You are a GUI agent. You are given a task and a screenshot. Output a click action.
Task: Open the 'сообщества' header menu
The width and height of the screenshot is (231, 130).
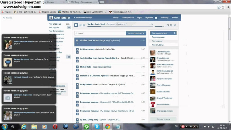point(128,17)
